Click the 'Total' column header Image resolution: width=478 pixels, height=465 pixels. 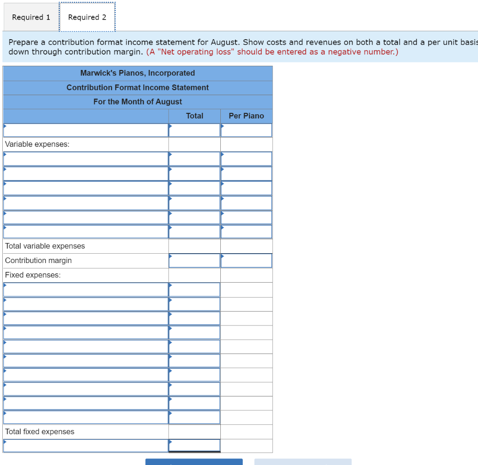(195, 116)
